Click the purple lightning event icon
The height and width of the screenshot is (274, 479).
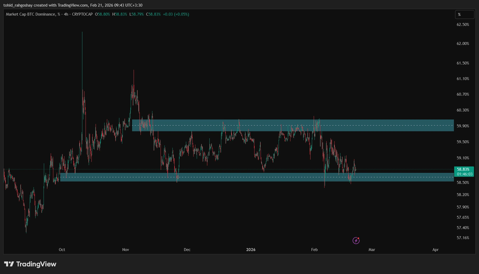click(356, 240)
